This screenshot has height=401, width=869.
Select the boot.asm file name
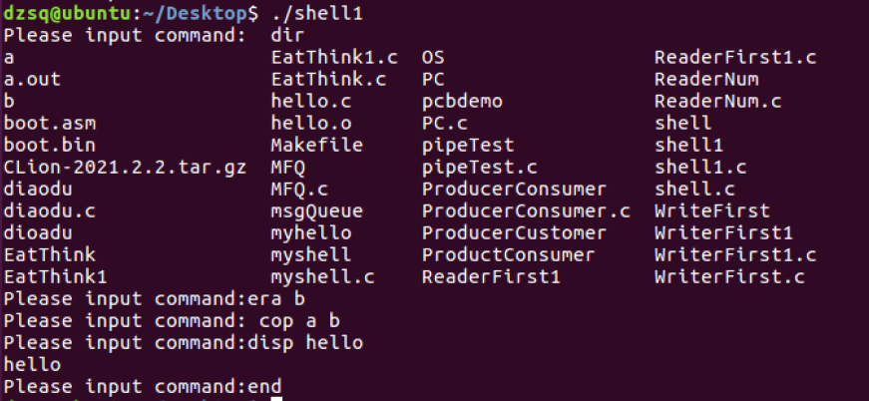pos(50,123)
